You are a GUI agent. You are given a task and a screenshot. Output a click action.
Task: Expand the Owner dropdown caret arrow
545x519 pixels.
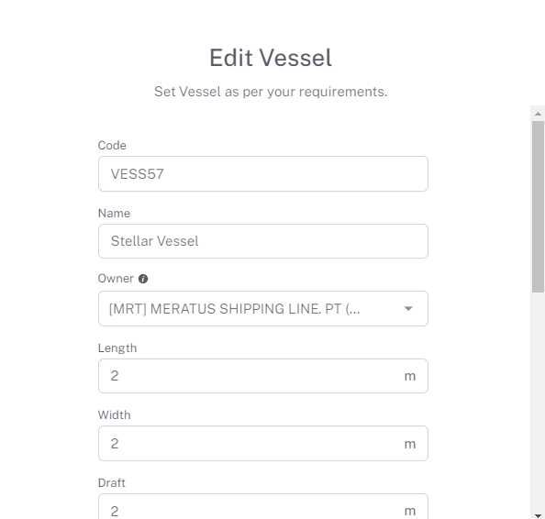408,308
